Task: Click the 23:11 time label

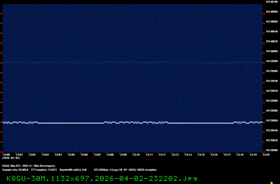Action: [x=149, y=155]
